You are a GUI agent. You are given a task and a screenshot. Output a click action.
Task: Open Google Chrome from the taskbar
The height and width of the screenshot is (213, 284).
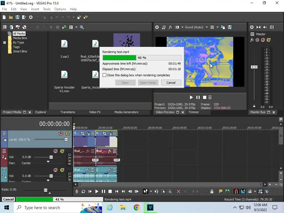click(x=136, y=207)
